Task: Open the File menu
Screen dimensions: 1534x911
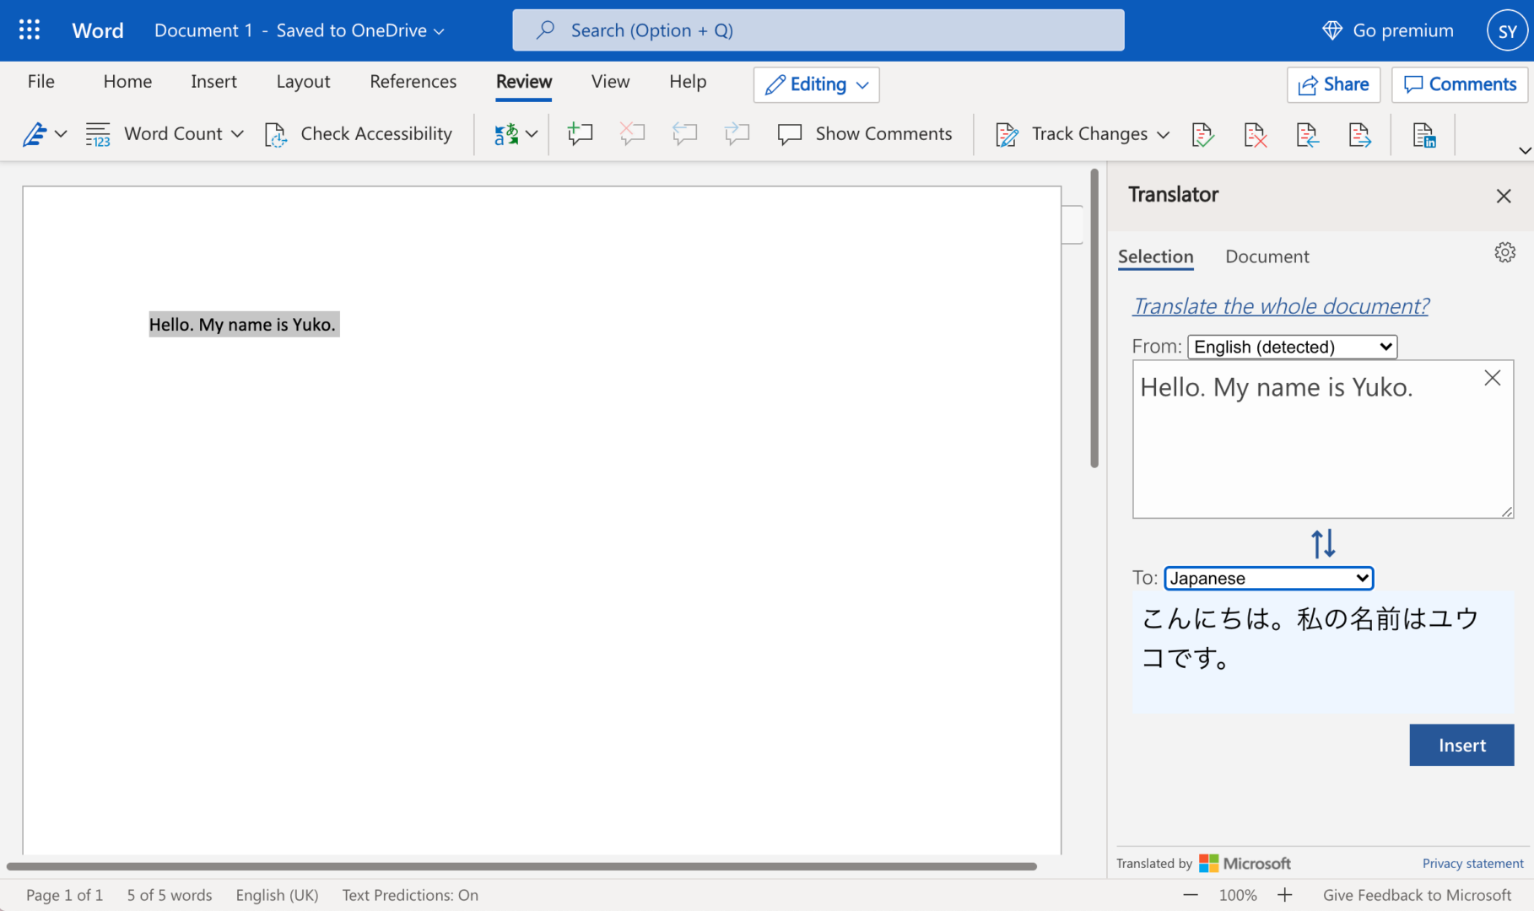Action: pyautogui.click(x=41, y=82)
